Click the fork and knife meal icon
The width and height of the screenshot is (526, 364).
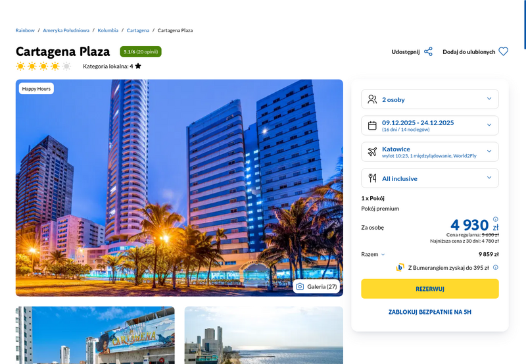[x=372, y=178]
